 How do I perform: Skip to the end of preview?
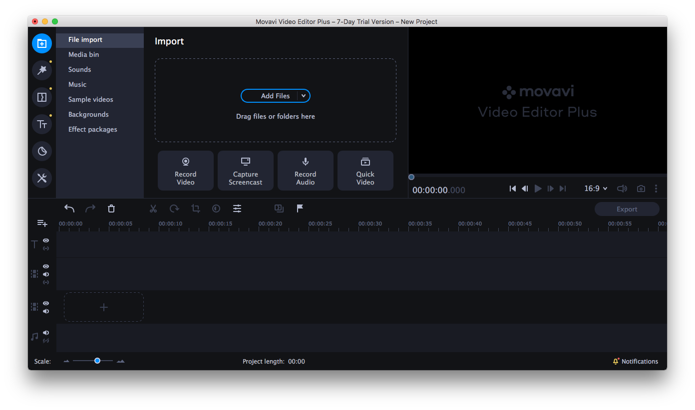point(563,189)
